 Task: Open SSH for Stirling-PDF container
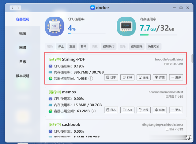(x=127, y=77)
